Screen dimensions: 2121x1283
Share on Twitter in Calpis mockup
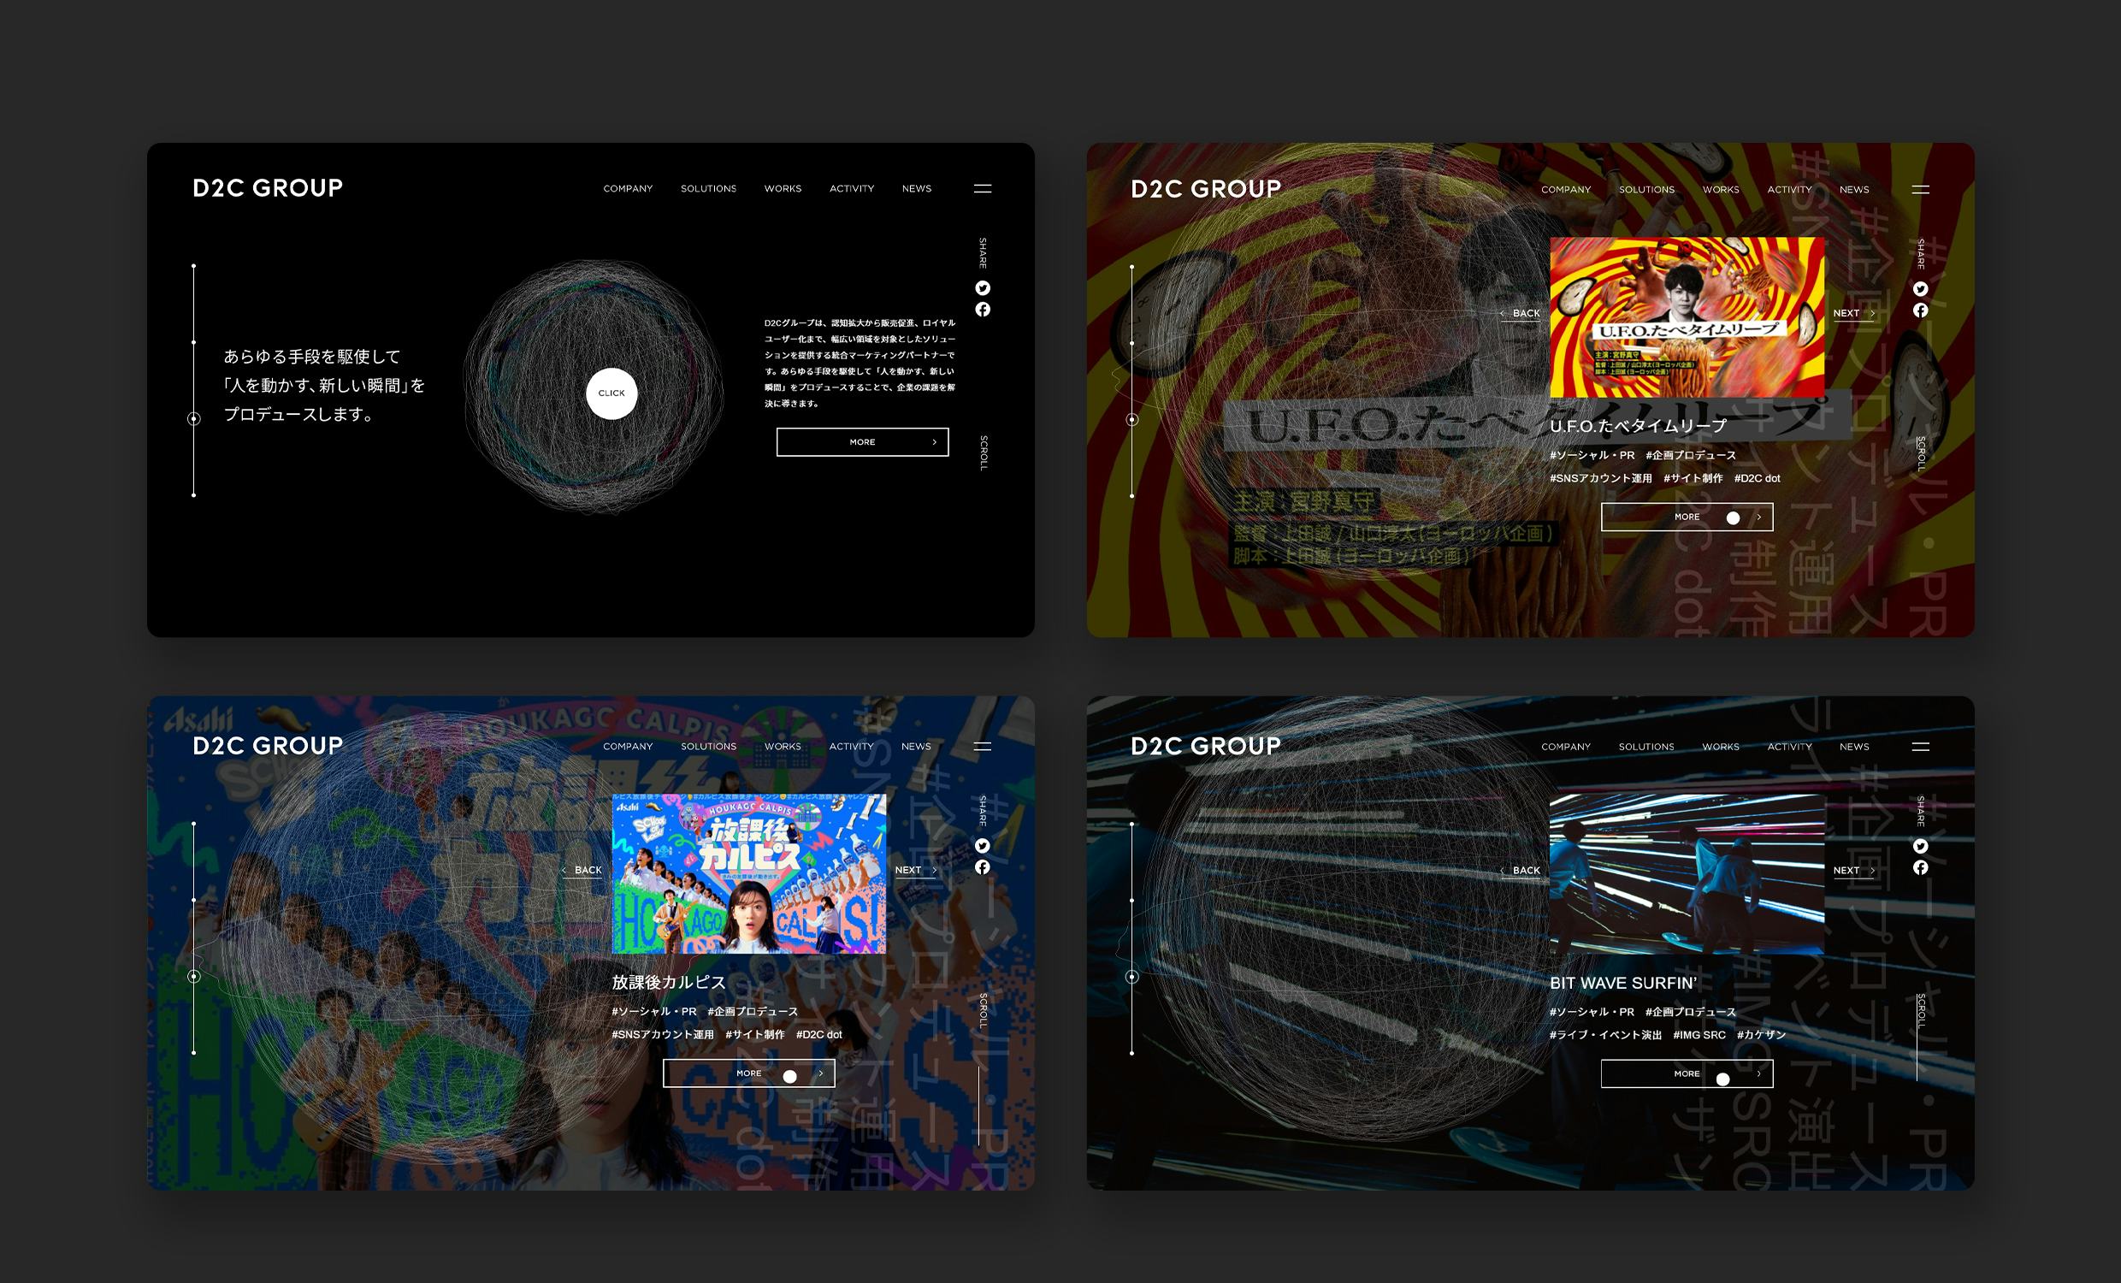pyautogui.click(x=982, y=846)
